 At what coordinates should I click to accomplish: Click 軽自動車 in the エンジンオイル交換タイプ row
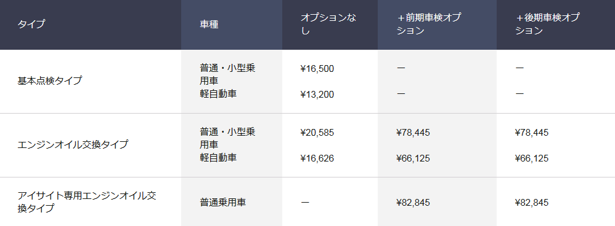pos(218,158)
